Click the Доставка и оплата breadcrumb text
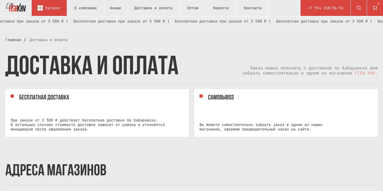 [48, 40]
